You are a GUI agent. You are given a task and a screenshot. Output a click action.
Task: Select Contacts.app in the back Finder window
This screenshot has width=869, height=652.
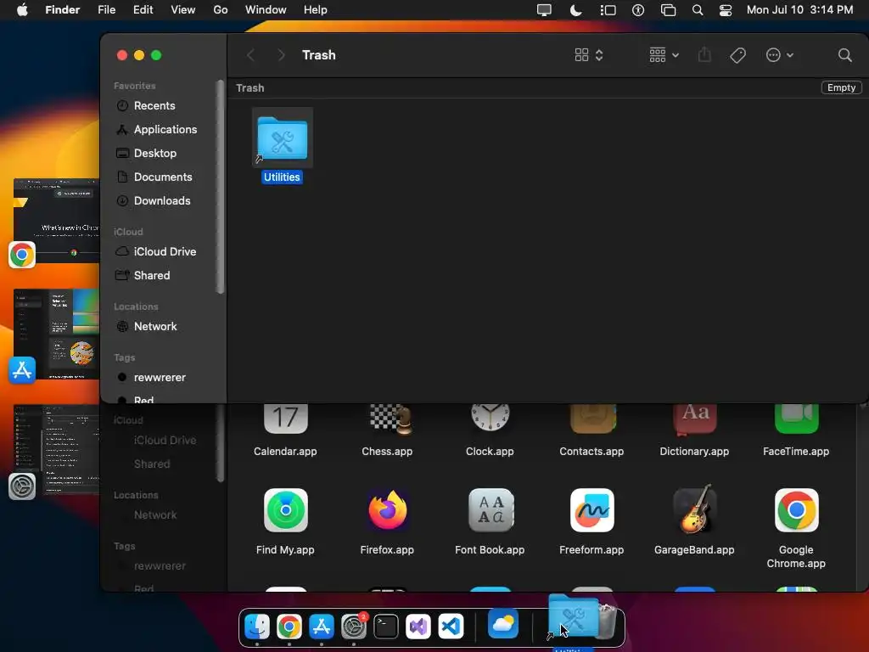(591, 432)
